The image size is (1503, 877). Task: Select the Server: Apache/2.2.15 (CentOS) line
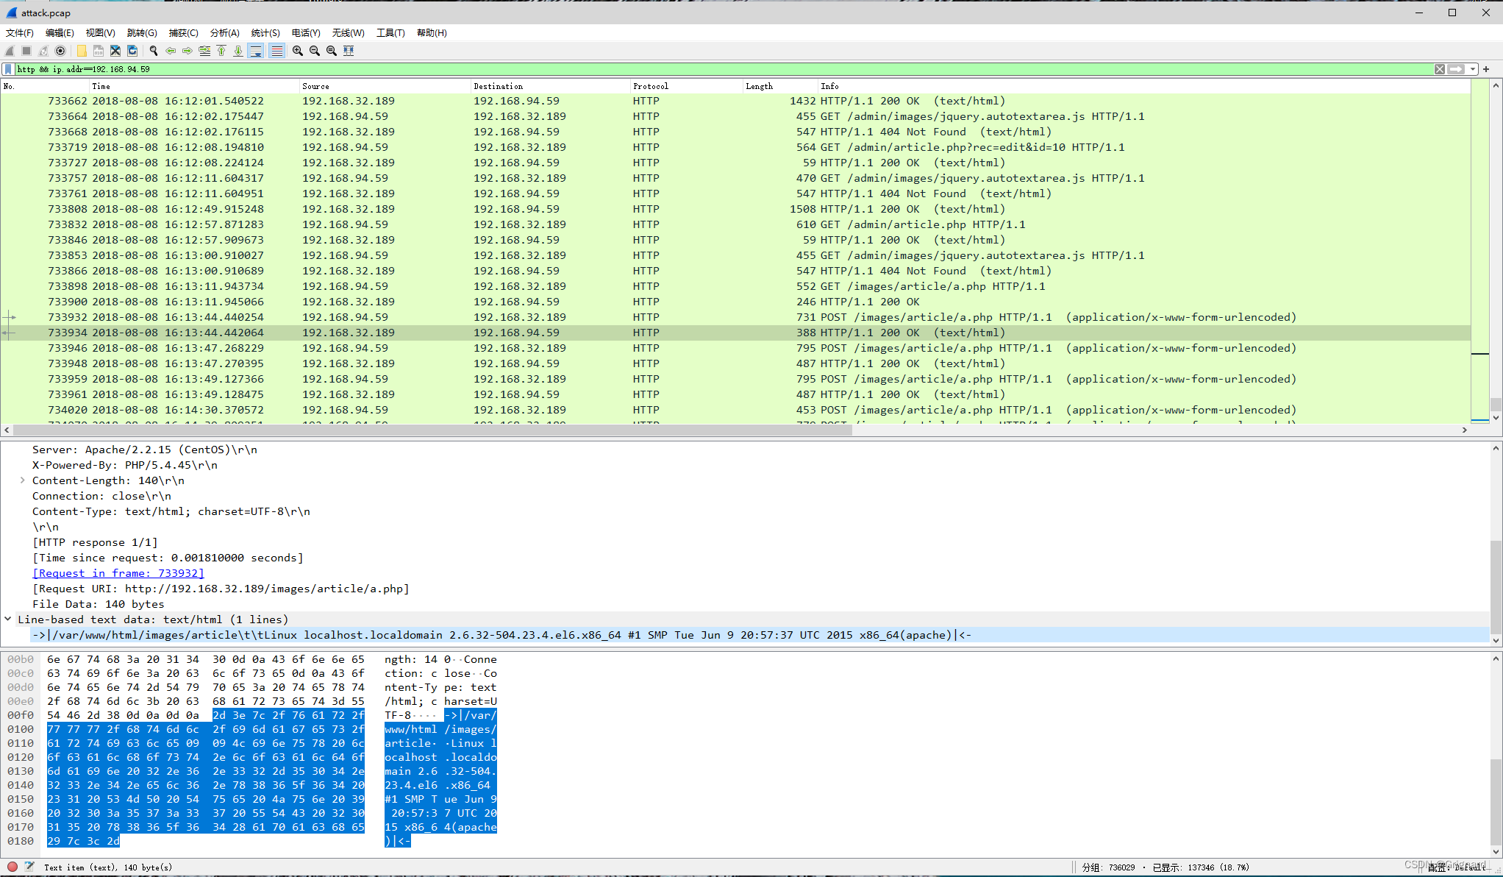pos(145,450)
